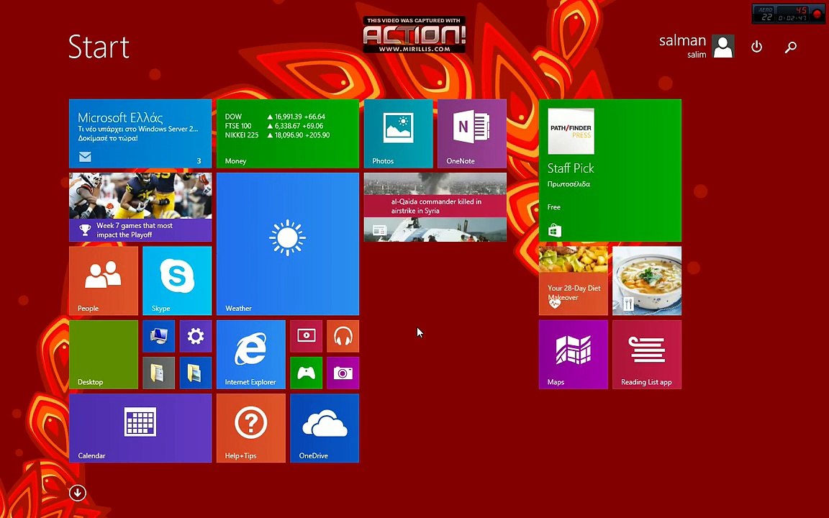Open the People tile
Screen dimensions: 829x518
point(104,281)
